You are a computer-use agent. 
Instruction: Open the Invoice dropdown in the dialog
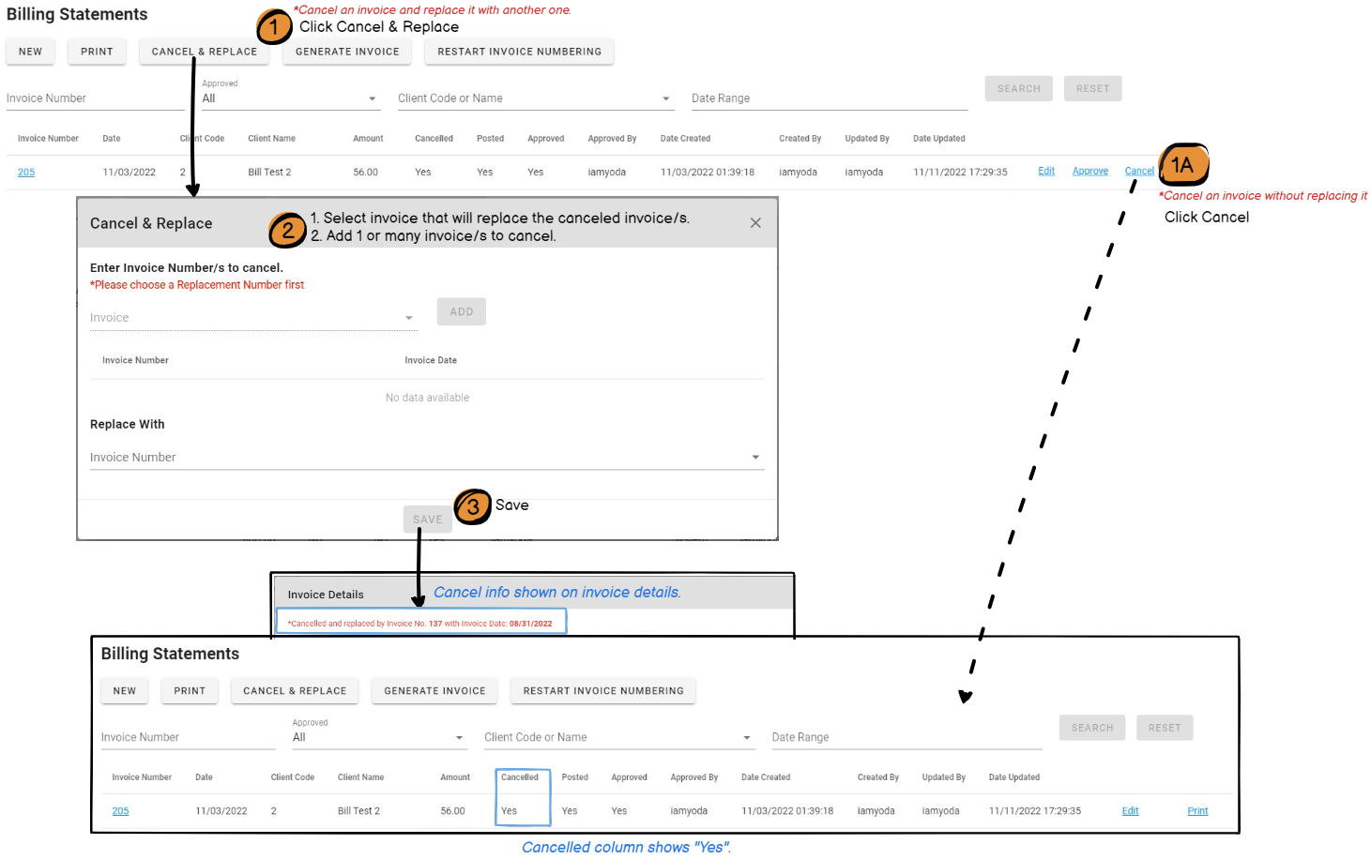coord(251,318)
